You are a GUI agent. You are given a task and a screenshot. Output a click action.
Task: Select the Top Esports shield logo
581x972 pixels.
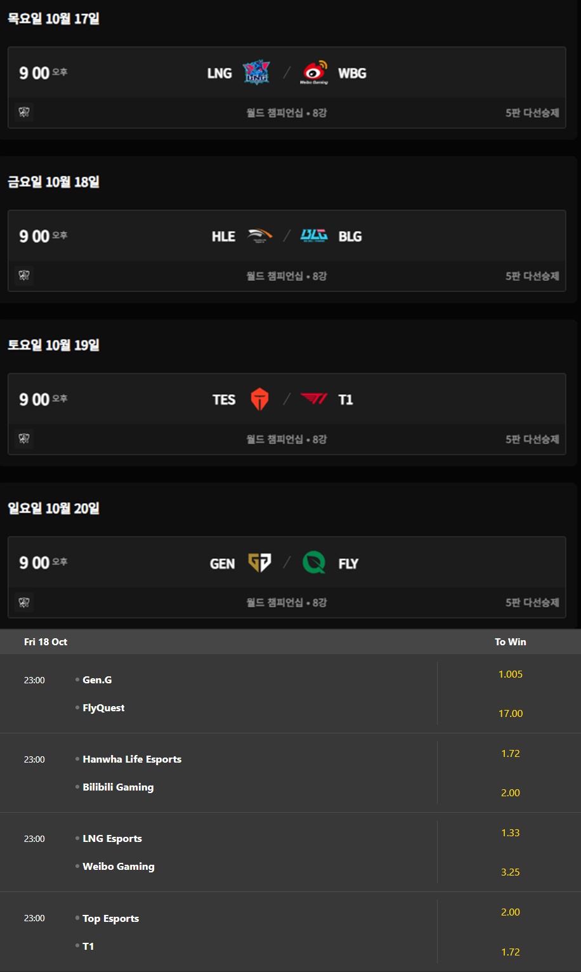click(259, 399)
